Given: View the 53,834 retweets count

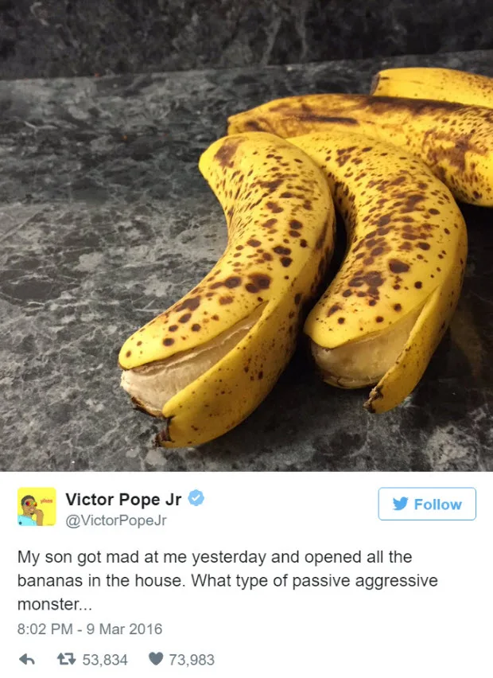Looking at the screenshot, I should (x=105, y=660).
